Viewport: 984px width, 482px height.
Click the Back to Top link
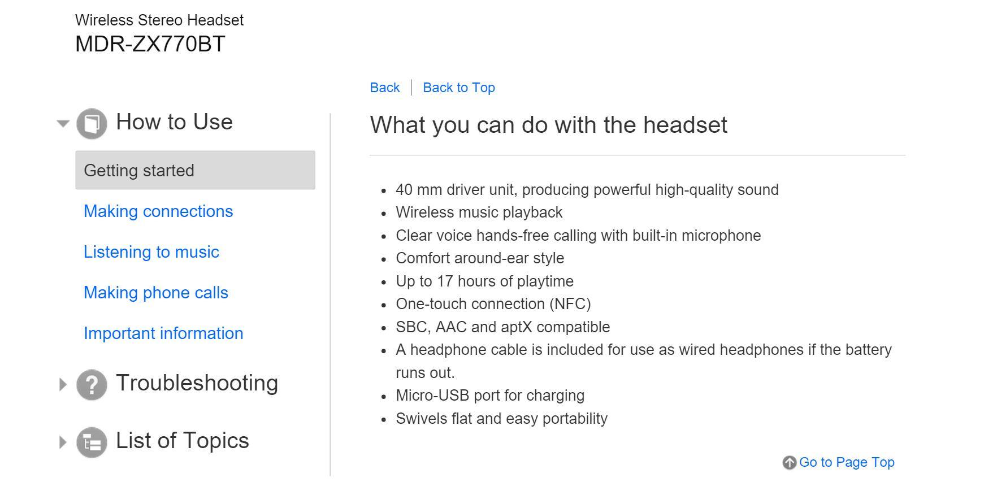(458, 88)
